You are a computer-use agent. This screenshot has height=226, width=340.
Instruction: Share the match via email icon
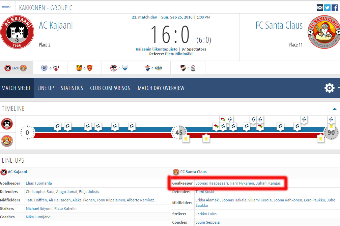[320, 7]
